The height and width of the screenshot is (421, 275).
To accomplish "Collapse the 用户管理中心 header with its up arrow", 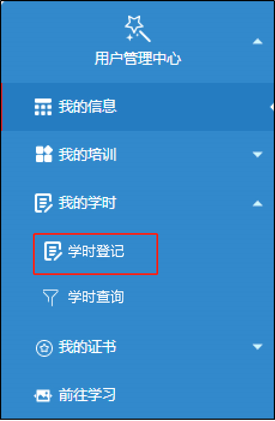I will (258, 41).
